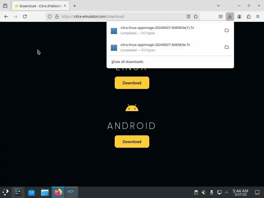Open Firefox View in the tab bar
The width and height of the screenshot is (264, 198).
coord(5,6)
